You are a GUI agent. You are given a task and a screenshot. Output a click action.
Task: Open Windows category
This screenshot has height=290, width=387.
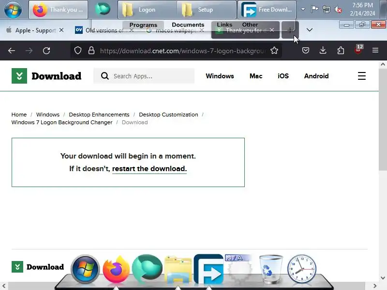point(220,76)
